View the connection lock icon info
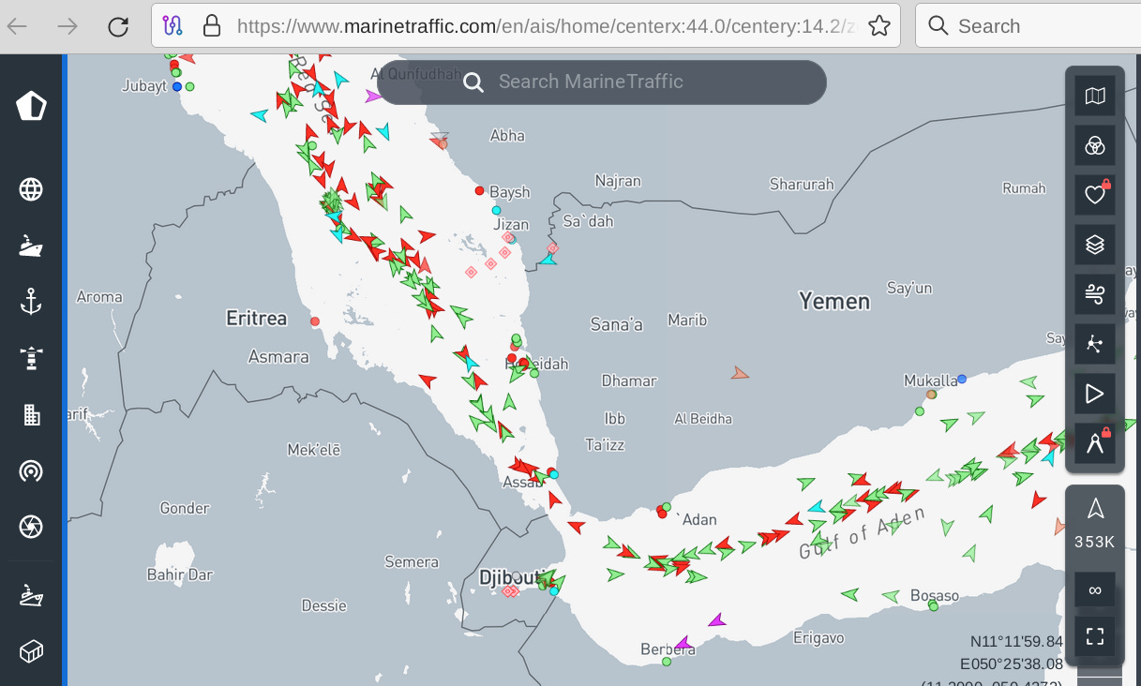 tap(212, 25)
